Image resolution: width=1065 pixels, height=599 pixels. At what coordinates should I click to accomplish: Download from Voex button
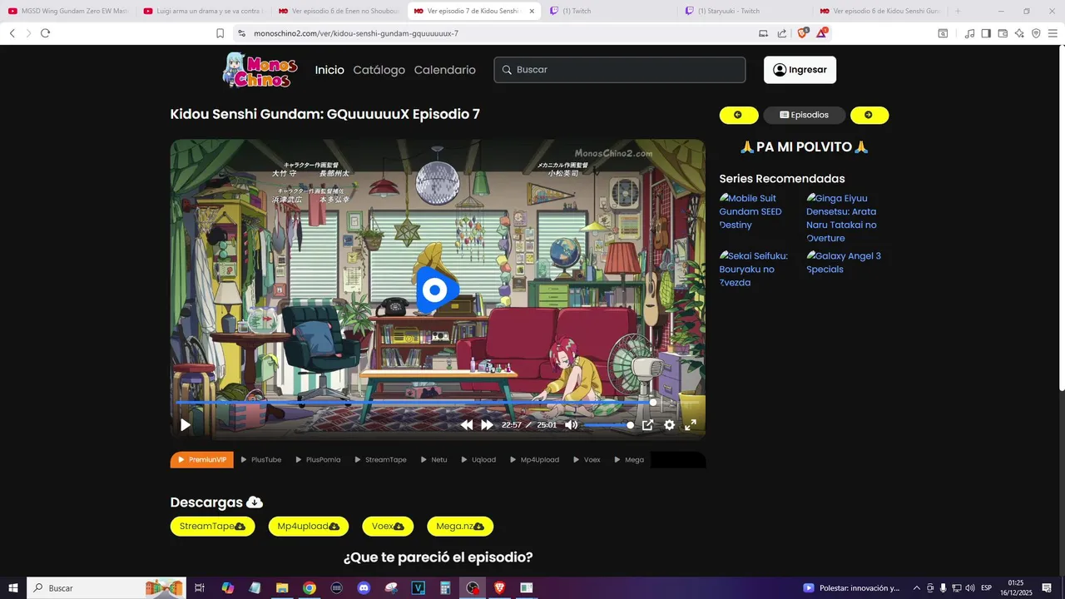[x=388, y=526]
